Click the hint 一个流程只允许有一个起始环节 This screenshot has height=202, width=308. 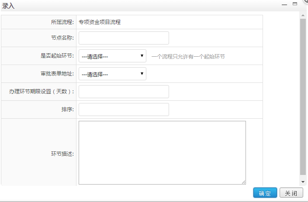188,57
